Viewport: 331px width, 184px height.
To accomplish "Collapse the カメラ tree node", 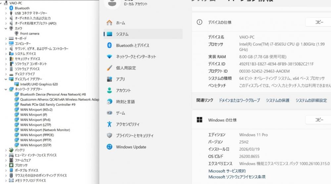I will pyautogui.click(x=6, y=28).
